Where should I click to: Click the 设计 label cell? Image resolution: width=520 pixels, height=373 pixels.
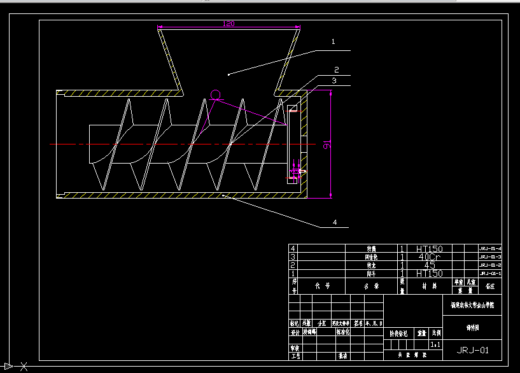[x=295, y=332]
